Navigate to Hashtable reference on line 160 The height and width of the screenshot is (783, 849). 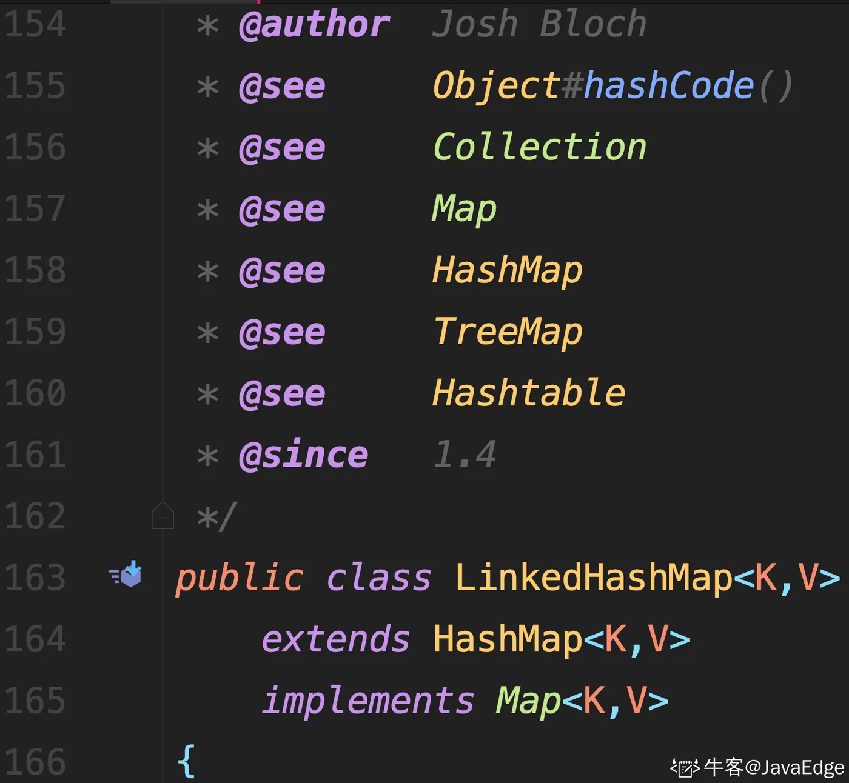(x=528, y=393)
